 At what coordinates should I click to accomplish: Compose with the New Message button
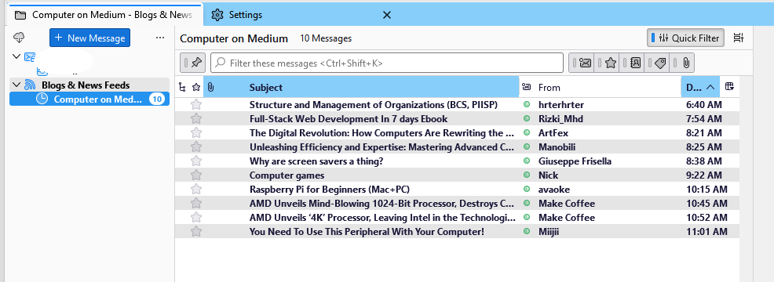coord(89,38)
